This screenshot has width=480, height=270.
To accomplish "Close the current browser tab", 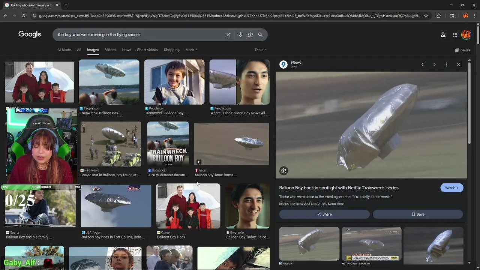I will 57,5.
